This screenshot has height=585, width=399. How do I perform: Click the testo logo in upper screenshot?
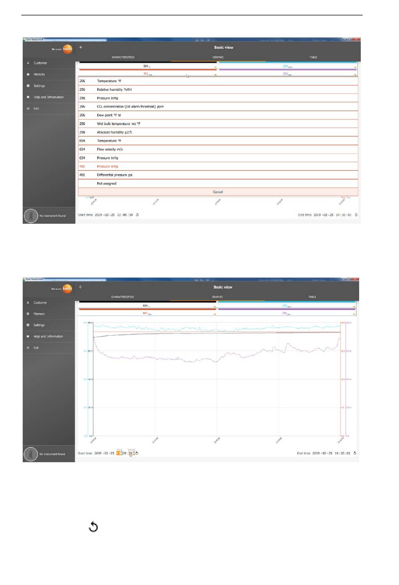[67, 49]
